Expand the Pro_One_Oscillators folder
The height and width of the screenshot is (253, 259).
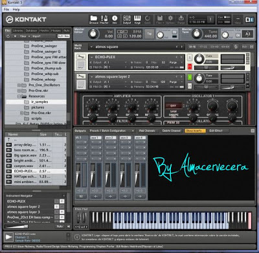(x=19, y=85)
